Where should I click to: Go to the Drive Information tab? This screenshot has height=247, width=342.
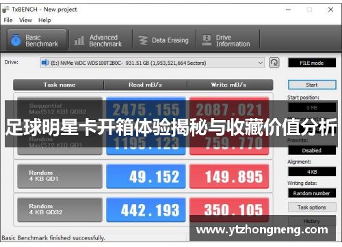pyautogui.click(x=227, y=40)
